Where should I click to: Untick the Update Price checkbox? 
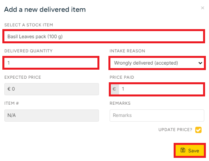198,130
